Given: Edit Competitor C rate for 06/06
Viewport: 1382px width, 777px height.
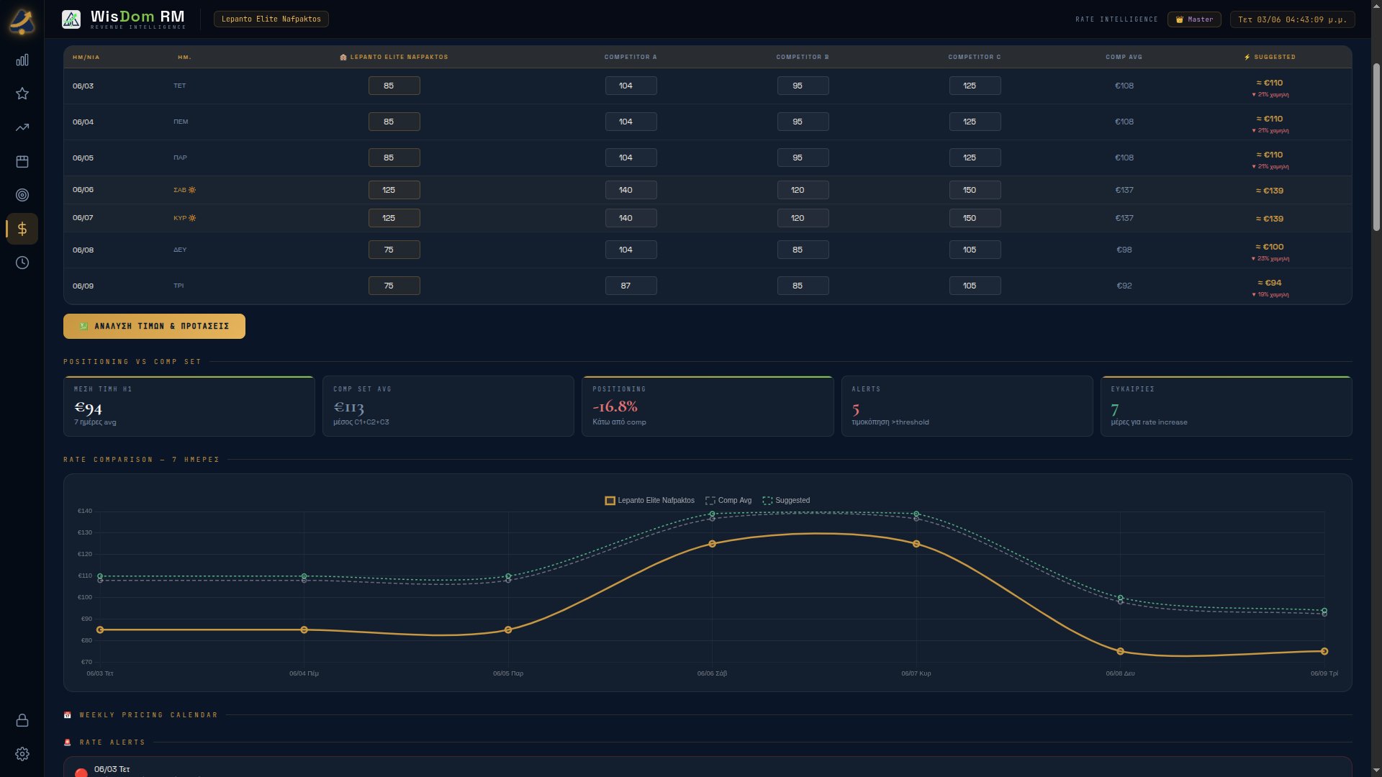Looking at the screenshot, I should click(975, 190).
